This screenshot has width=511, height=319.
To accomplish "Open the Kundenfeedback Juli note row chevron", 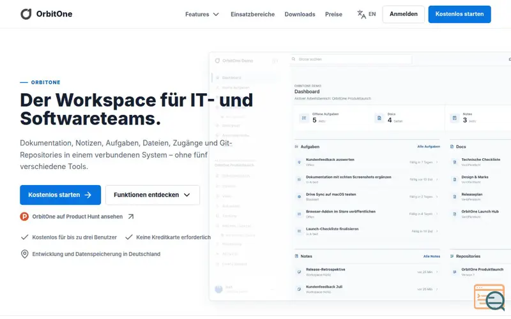I will [x=437, y=289].
